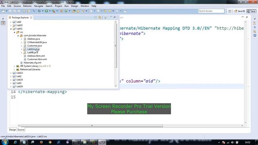Open the Refactor menu
This screenshot has width=258, height=145.
(27, 6)
